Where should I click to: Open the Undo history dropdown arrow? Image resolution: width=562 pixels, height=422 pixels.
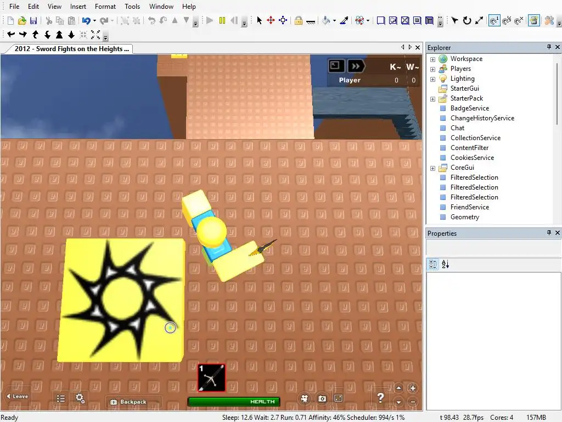click(94, 21)
